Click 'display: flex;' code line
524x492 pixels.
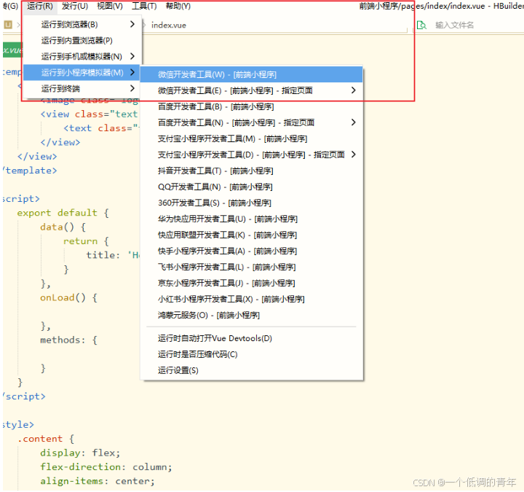pyautogui.click(x=80, y=453)
